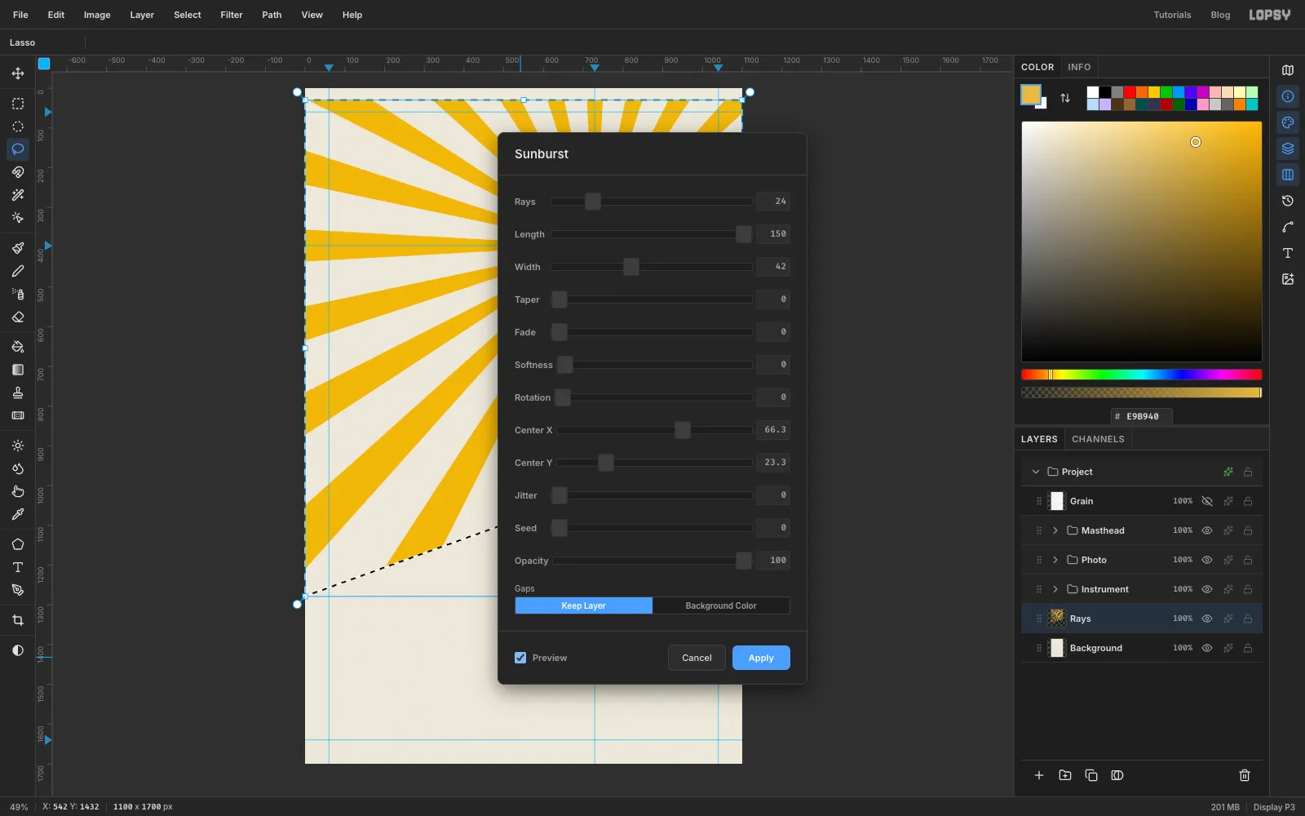This screenshot has height=816, width=1305.
Task: Select the Elliptical Marquee tool
Action: (18, 126)
